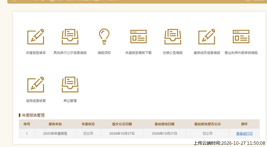
Task: Click the 填报须知 text label
Action: (104, 53)
